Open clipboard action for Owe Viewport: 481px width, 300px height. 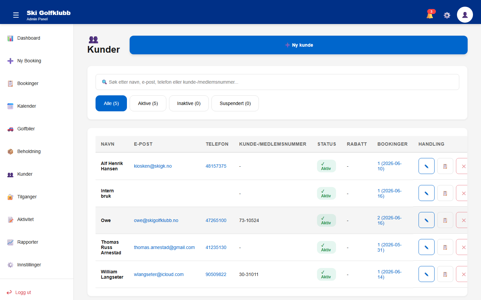445,220
